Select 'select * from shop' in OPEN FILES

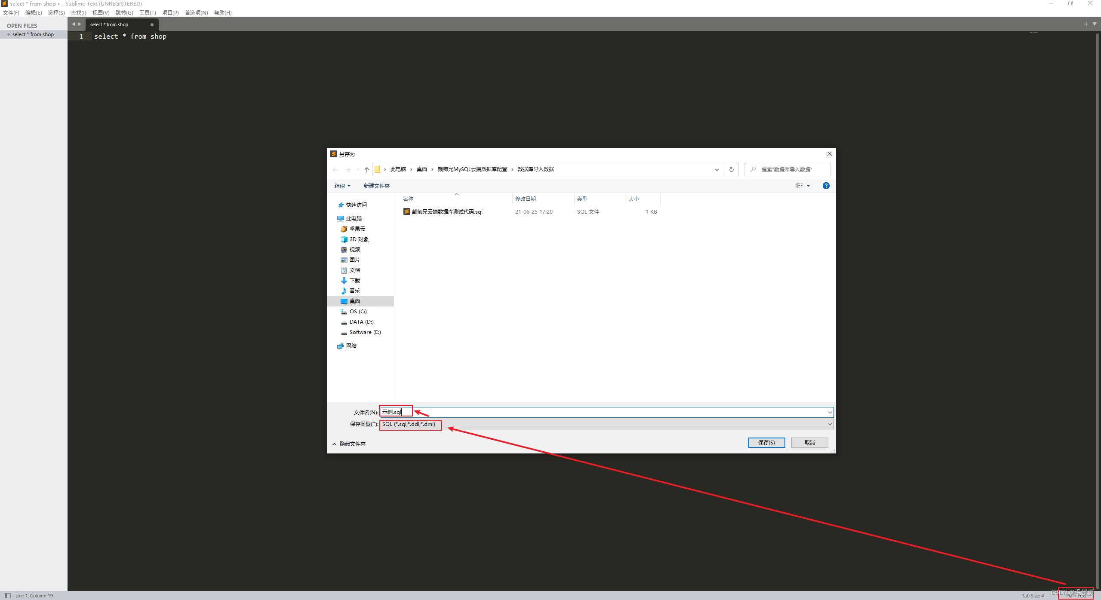(33, 34)
